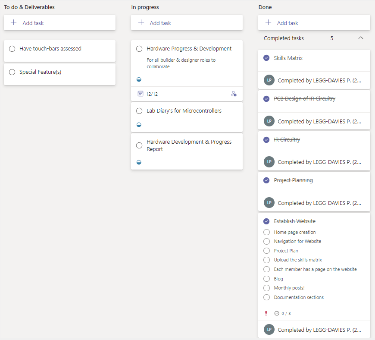
Task: Collapse the Completed tasks section
Action: pyautogui.click(x=361, y=38)
